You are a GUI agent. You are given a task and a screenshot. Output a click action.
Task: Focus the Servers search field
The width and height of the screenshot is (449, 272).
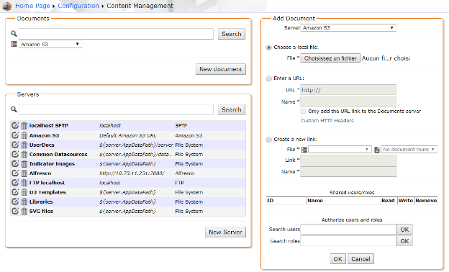click(x=116, y=109)
